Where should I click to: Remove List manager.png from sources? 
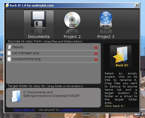[x=96, y=53]
